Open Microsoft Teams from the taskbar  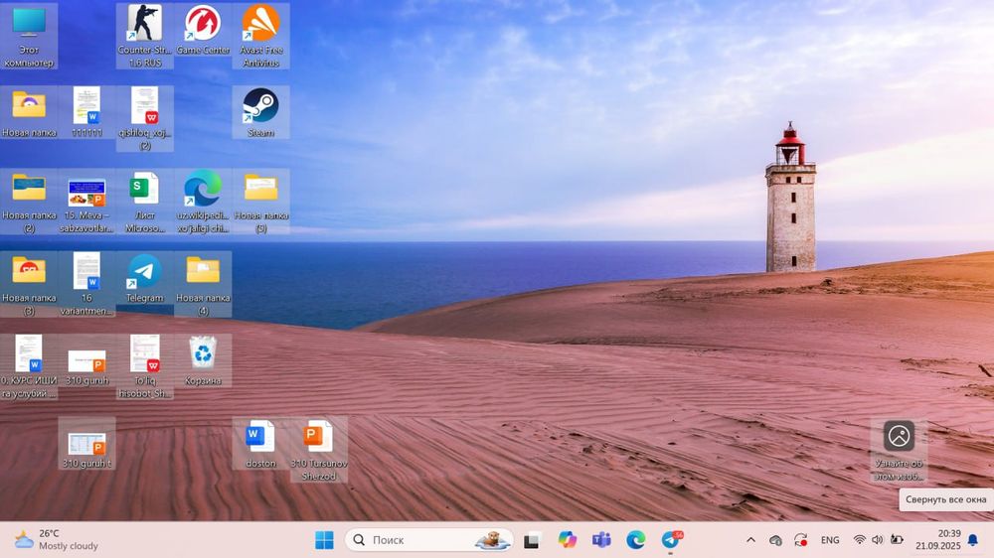pos(601,540)
